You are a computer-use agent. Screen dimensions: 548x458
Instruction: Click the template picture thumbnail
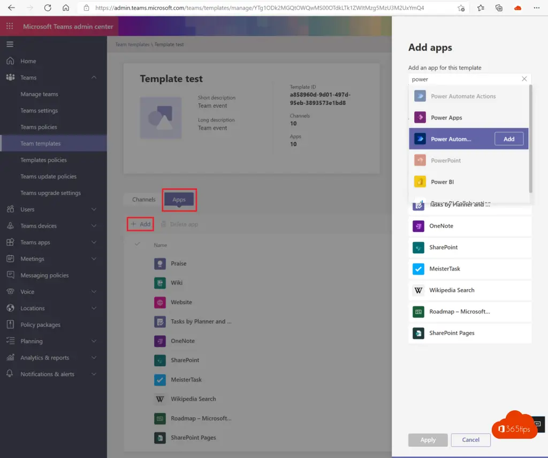(x=161, y=118)
